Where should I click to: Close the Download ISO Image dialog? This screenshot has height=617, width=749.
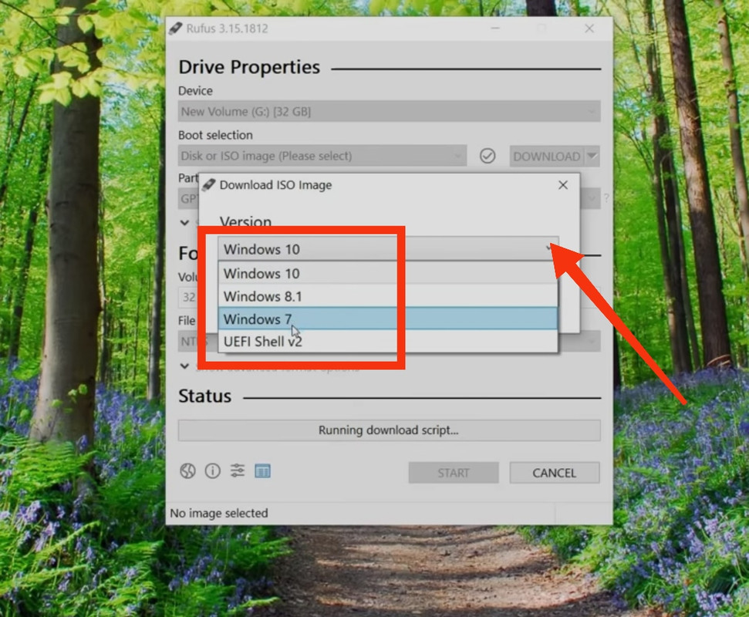[x=563, y=185]
